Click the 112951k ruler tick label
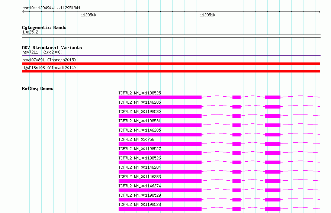 (x=208, y=15)
